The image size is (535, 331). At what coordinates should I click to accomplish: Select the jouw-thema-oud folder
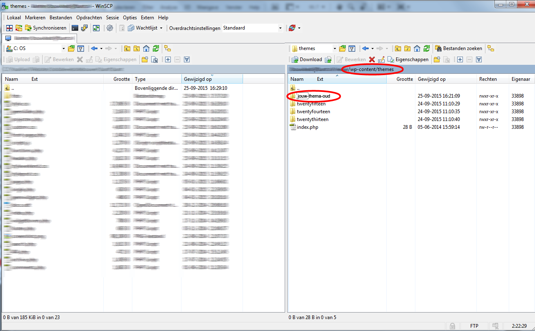point(313,96)
